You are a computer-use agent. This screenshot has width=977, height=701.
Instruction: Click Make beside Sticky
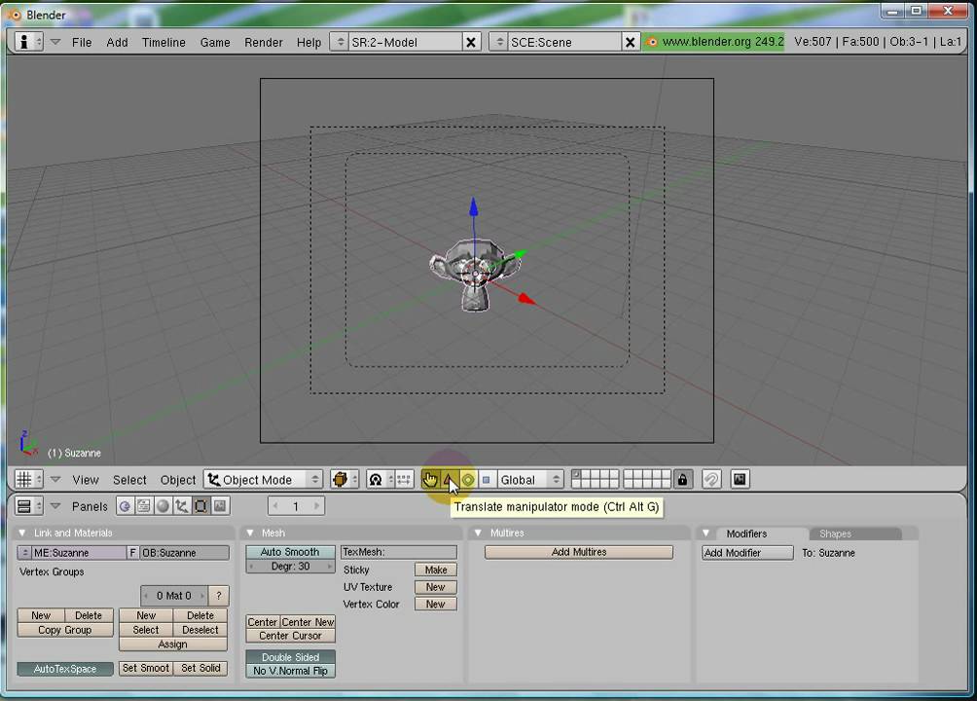point(436,570)
